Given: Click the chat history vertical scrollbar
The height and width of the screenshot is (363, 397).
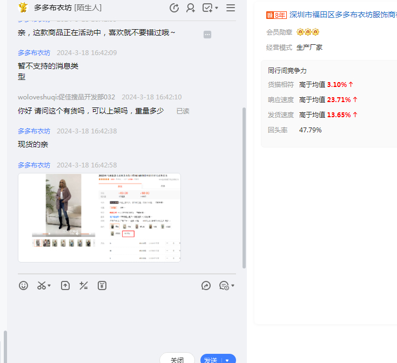Looking at the screenshot, I should pos(244,189).
